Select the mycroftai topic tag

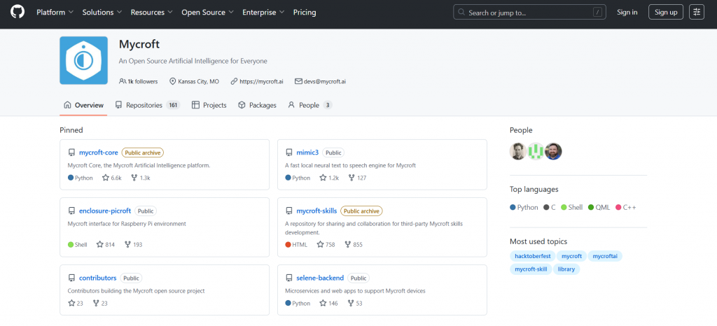pyautogui.click(x=605, y=256)
